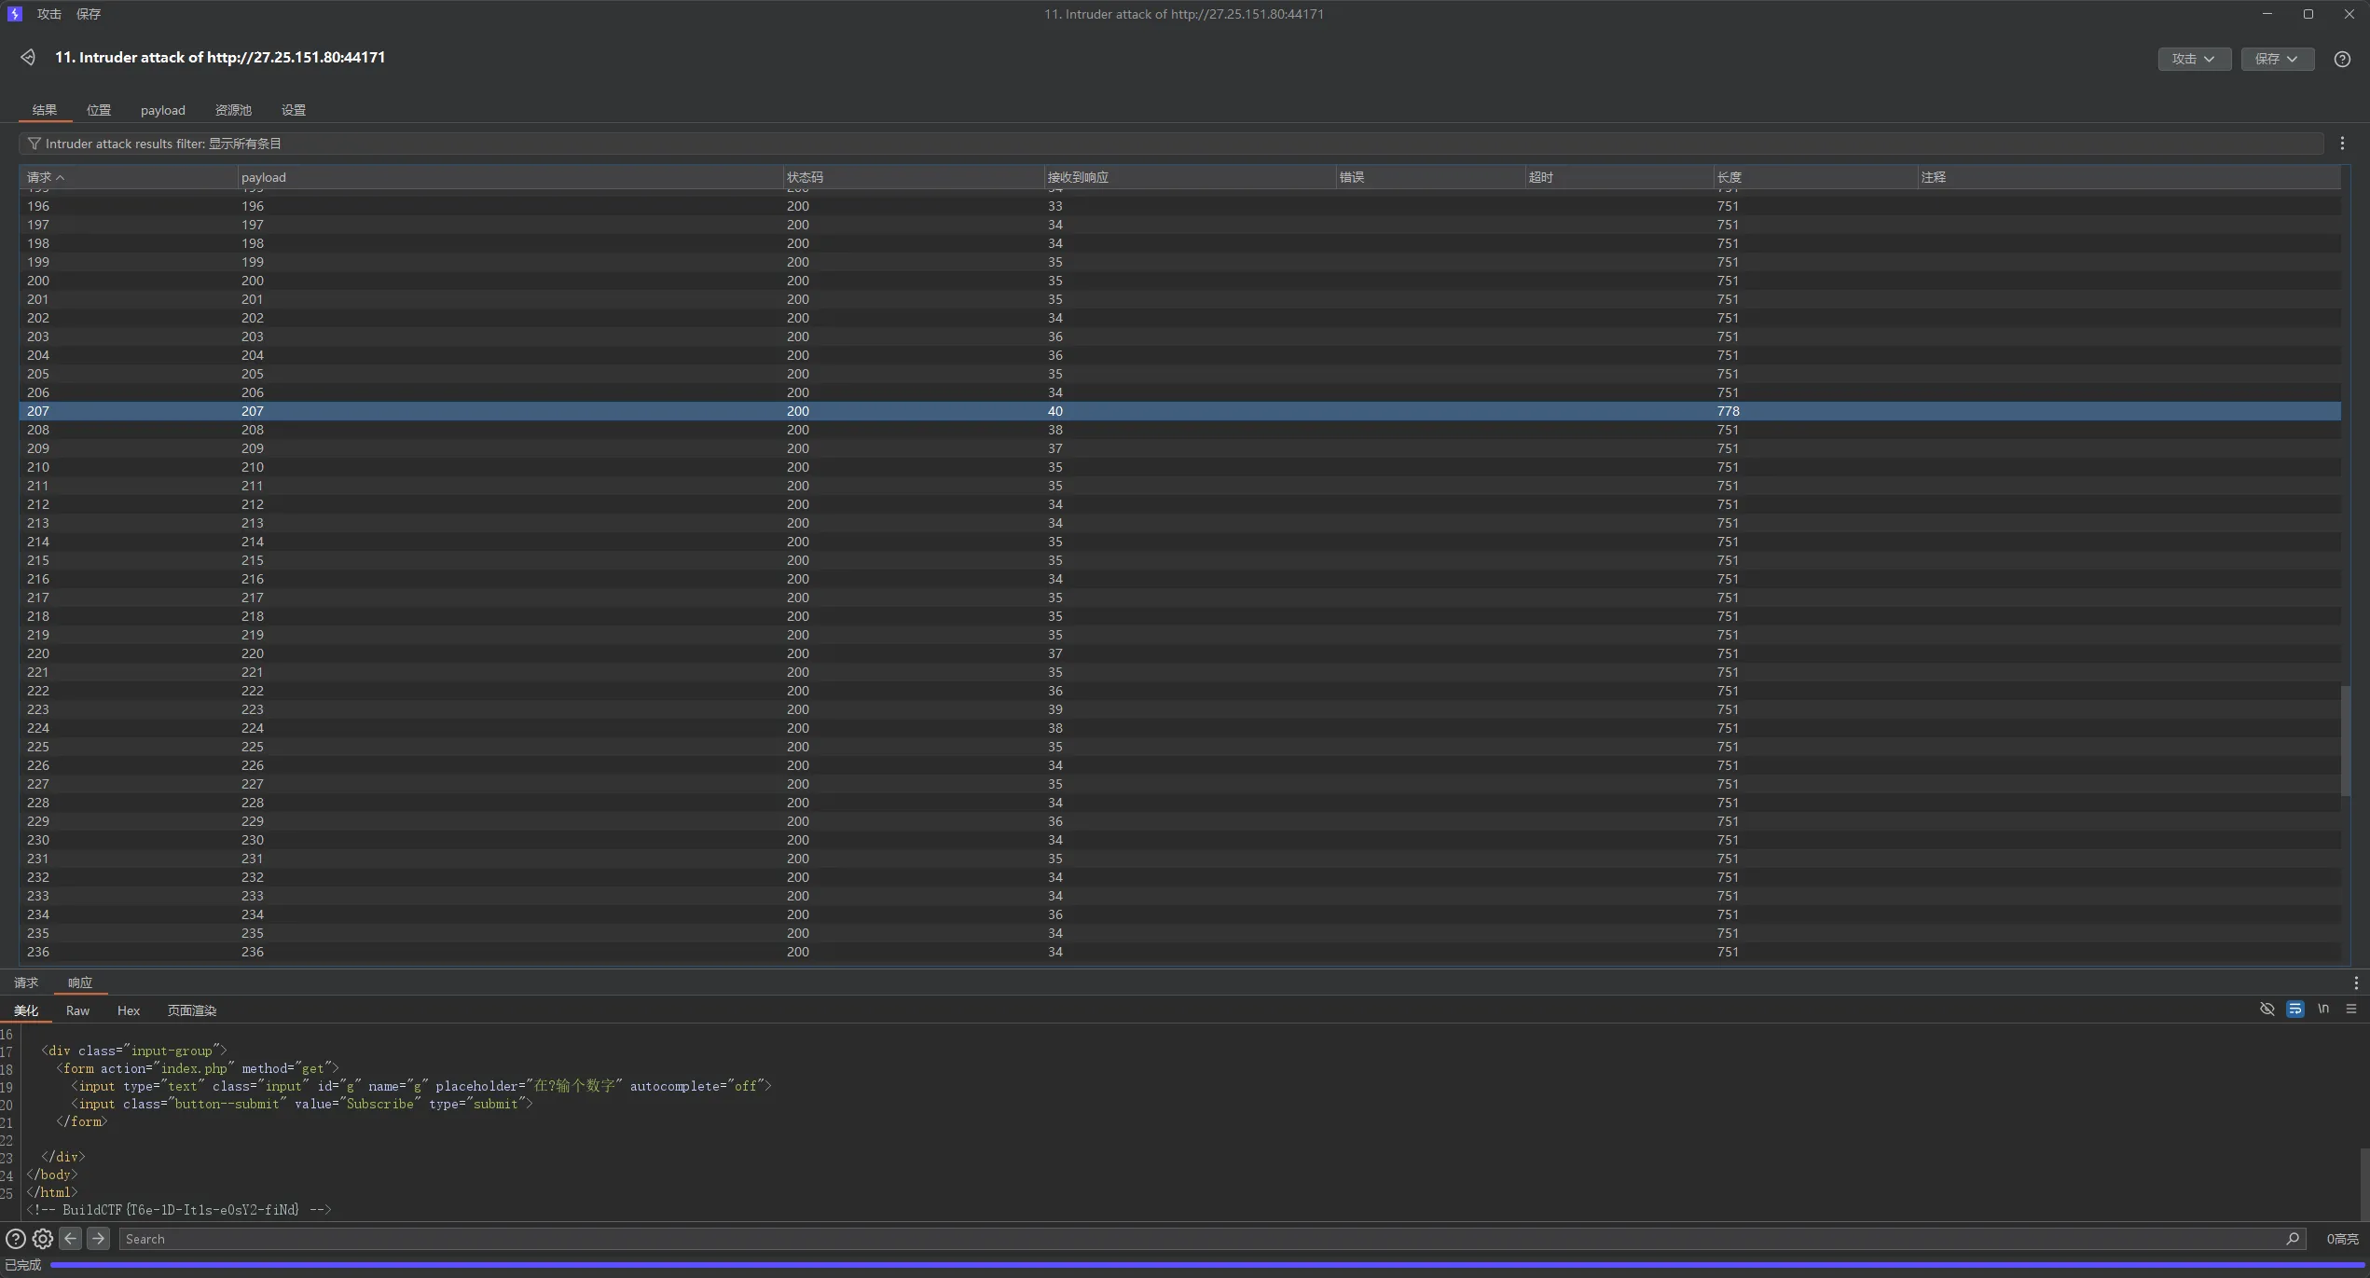Image resolution: width=2370 pixels, height=1278 pixels.
Task: Click the response Search input field
Action: [x=1203, y=1239]
